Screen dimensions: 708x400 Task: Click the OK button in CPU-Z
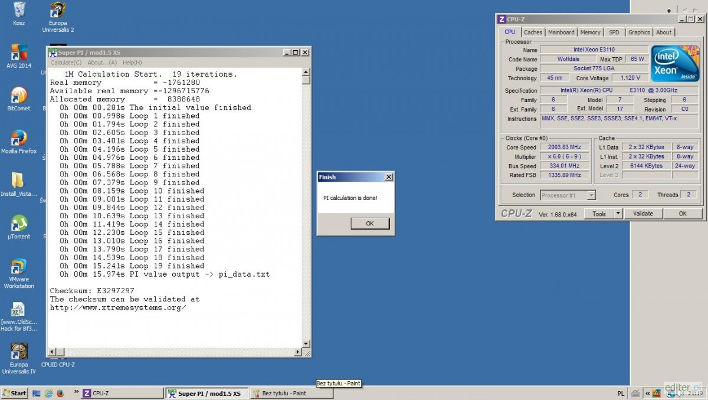(683, 214)
